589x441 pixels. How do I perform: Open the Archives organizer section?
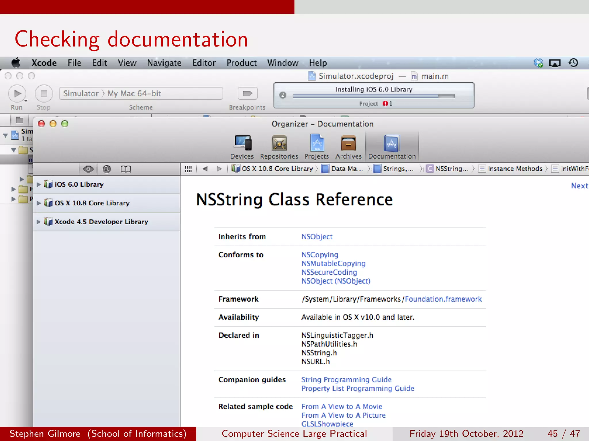pos(348,147)
